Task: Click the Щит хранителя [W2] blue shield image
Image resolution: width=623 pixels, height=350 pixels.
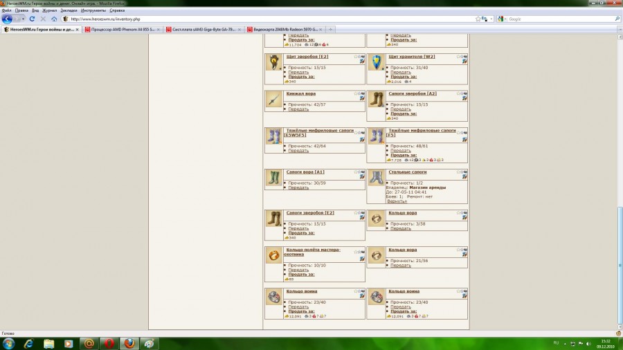Action: tap(377, 62)
